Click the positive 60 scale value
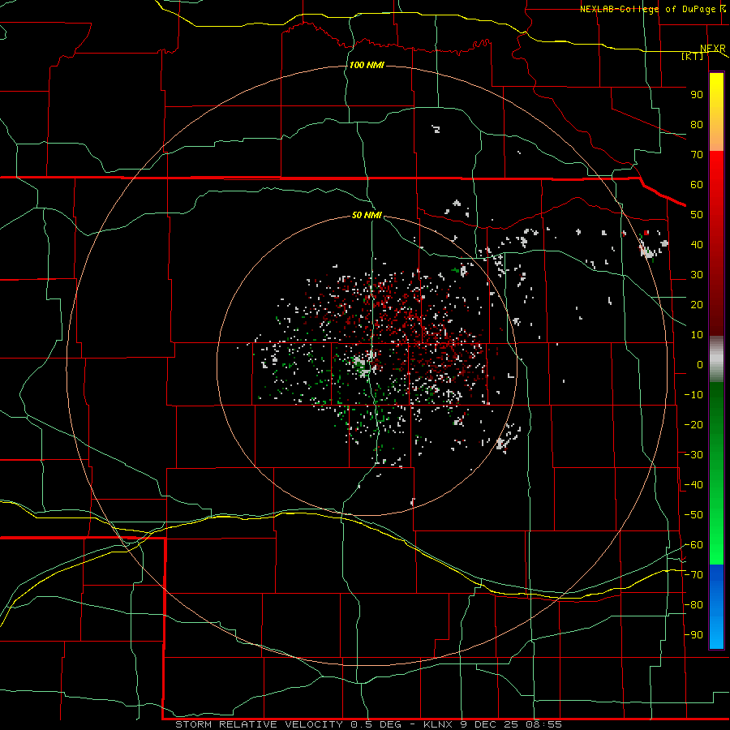 697,185
